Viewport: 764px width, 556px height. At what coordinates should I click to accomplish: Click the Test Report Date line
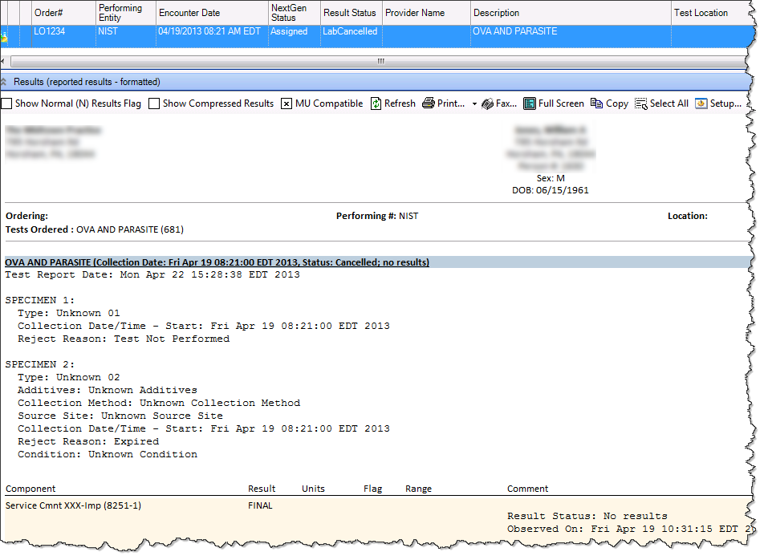[152, 275]
